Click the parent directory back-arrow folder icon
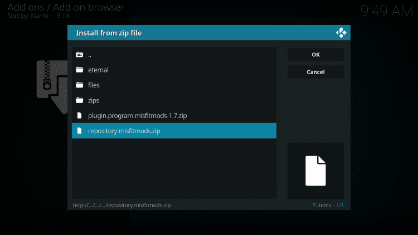The width and height of the screenshot is (418, 235). (79, 55)
